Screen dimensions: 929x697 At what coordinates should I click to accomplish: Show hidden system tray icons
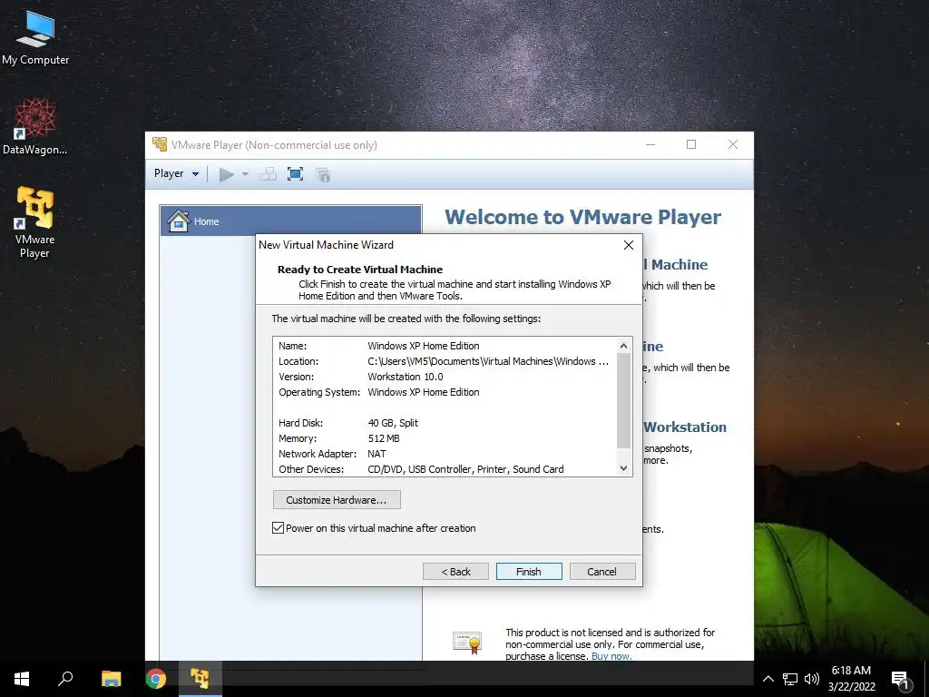tap(768, 679)
